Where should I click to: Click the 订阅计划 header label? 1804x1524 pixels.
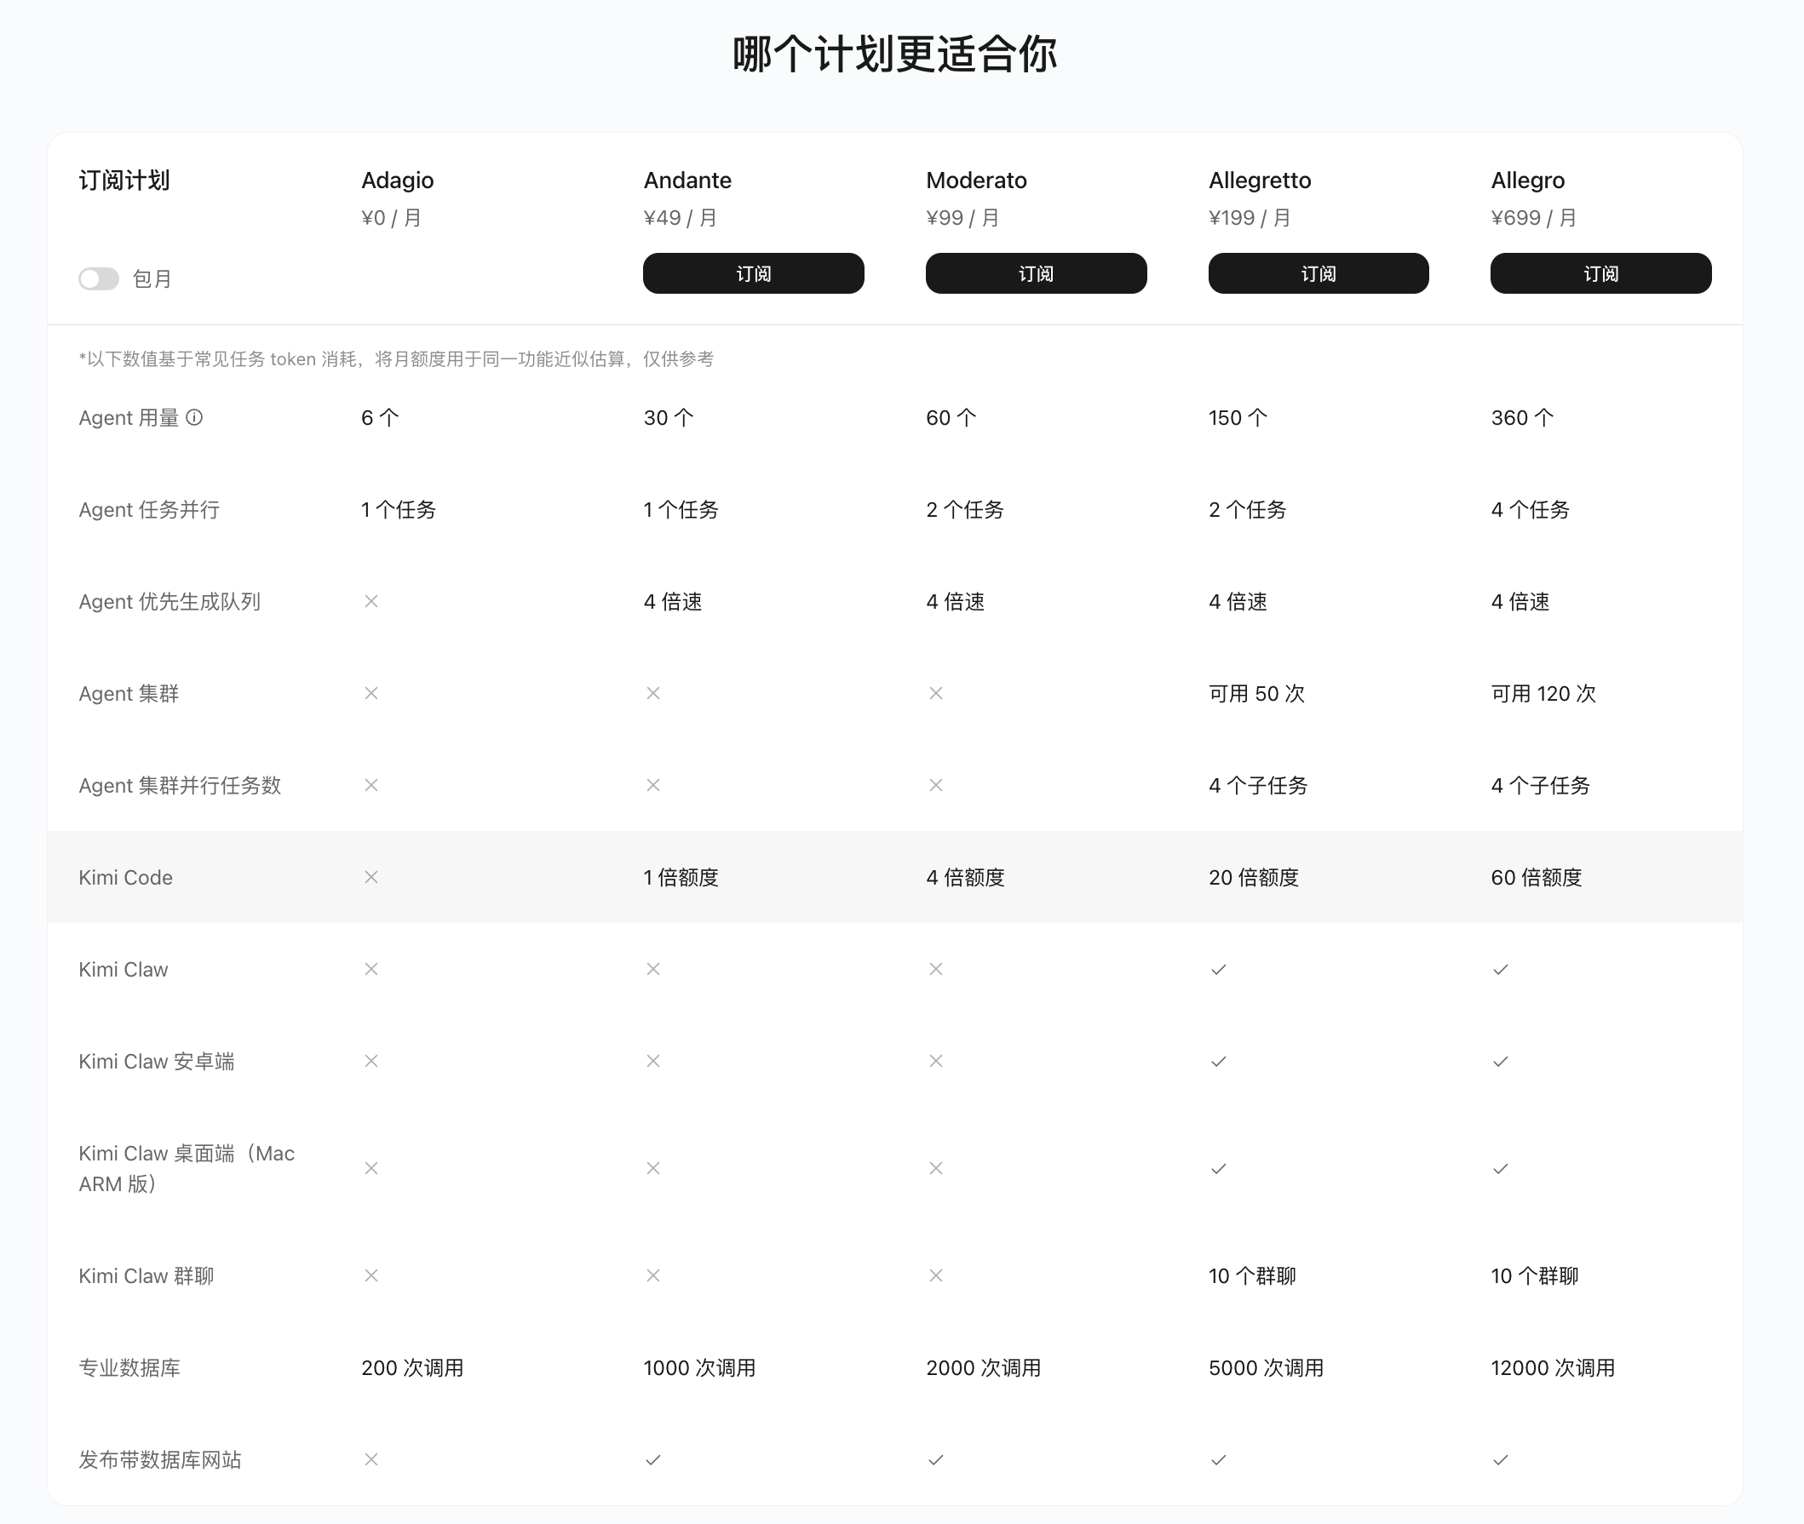coord(124,180)
